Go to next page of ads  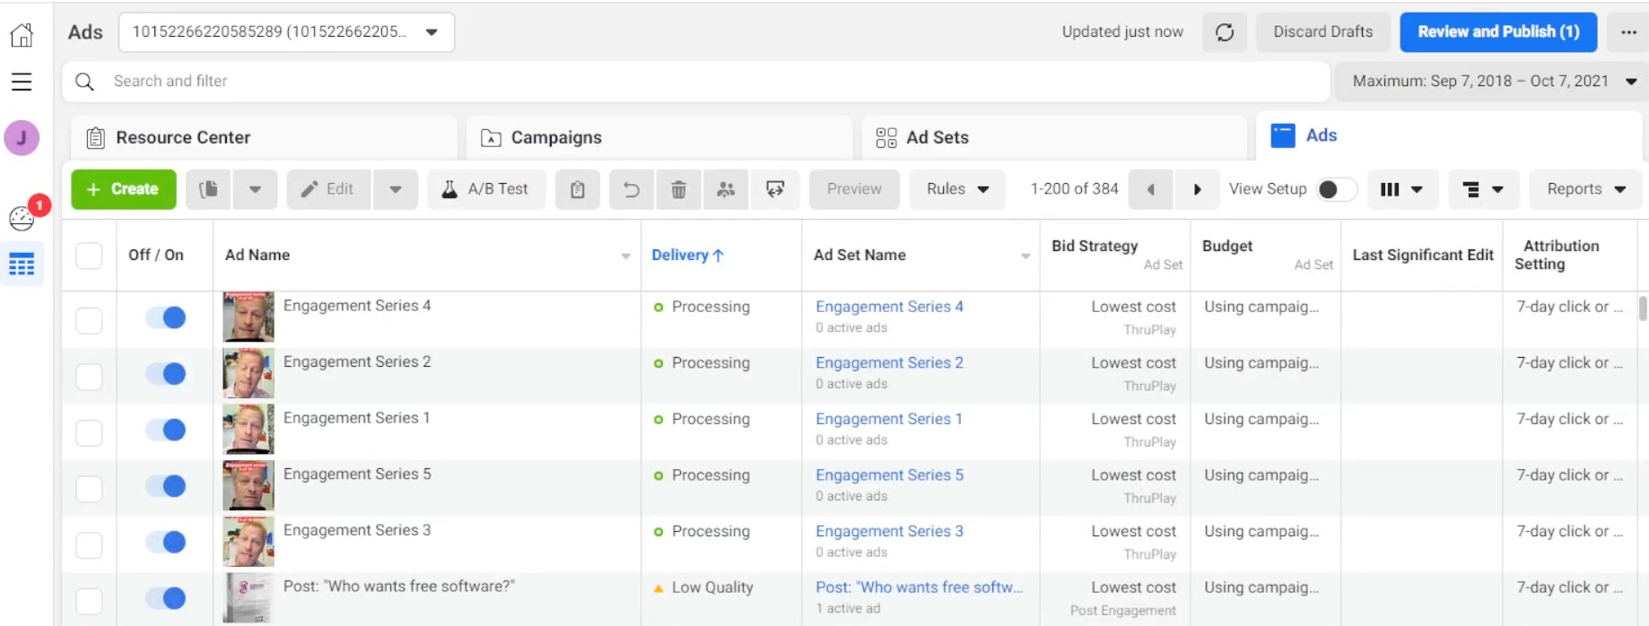tap(1197, 189)
